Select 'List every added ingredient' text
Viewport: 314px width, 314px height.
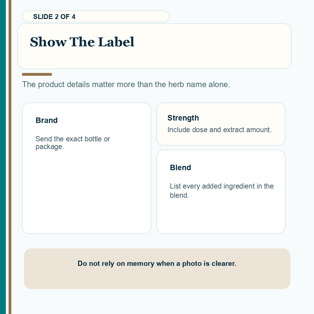[x=222, y=191]
